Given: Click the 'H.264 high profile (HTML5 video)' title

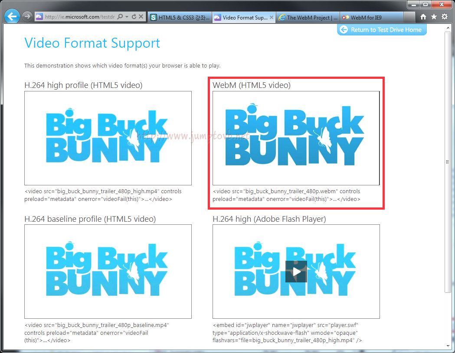Looking at the screenshot, I should 83,85.
